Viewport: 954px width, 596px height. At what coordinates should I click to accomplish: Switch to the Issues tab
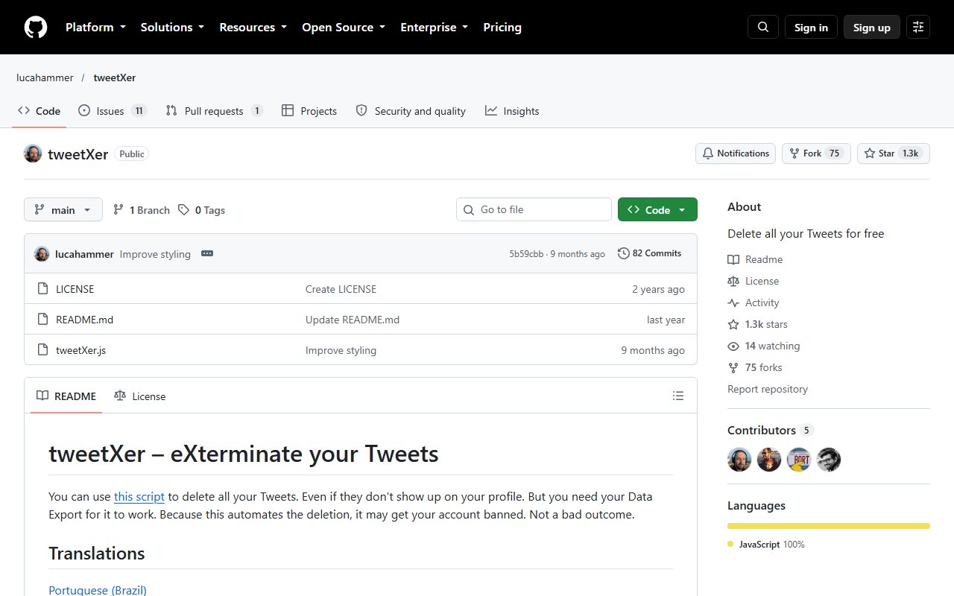(113, 111)
